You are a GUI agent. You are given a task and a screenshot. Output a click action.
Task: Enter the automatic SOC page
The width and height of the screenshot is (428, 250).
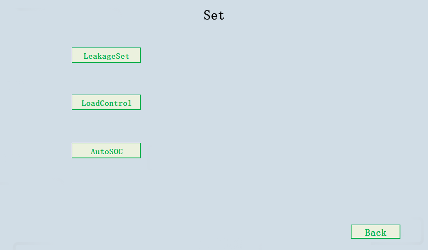(106, 151)
